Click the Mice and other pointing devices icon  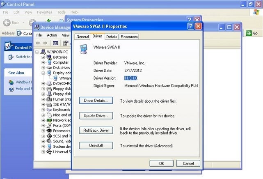[x=49, y=115]
